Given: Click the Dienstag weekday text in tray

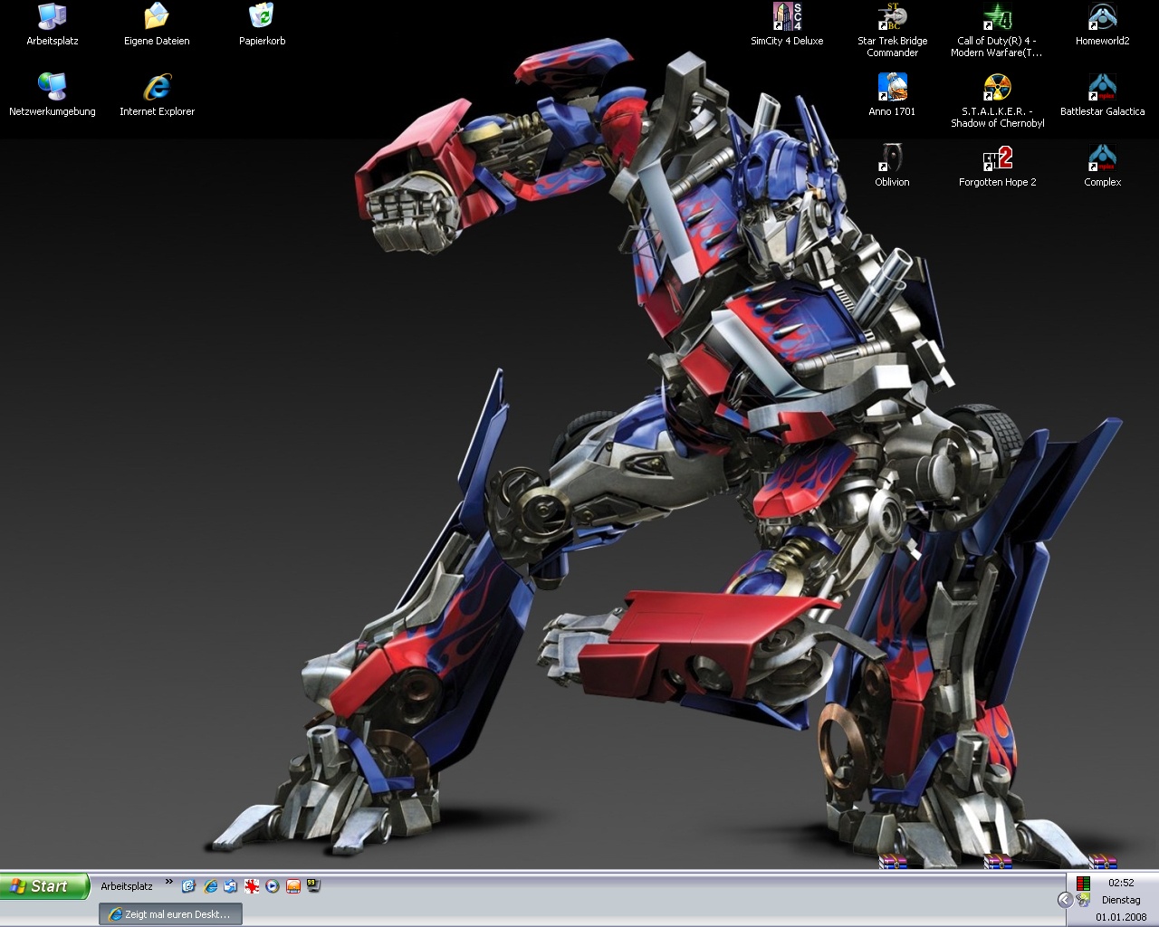Looking at the screenshot, I should [1121, 900].
